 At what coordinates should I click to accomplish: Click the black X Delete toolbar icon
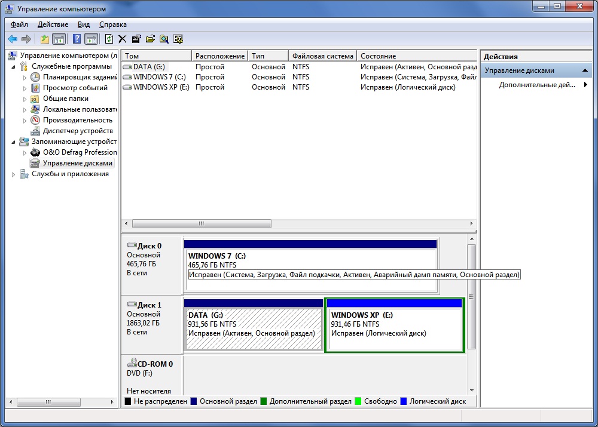point(123,39)
